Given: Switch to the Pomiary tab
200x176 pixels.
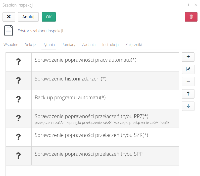Looking at the screenshot, I should click(68, 45).
